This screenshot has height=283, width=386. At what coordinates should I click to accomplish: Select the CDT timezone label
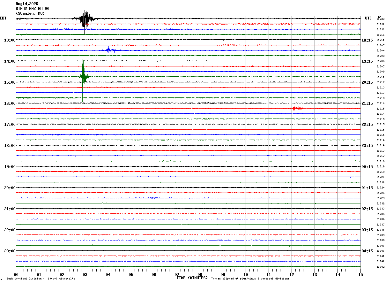pyautogui.click(x=3, y=18)
